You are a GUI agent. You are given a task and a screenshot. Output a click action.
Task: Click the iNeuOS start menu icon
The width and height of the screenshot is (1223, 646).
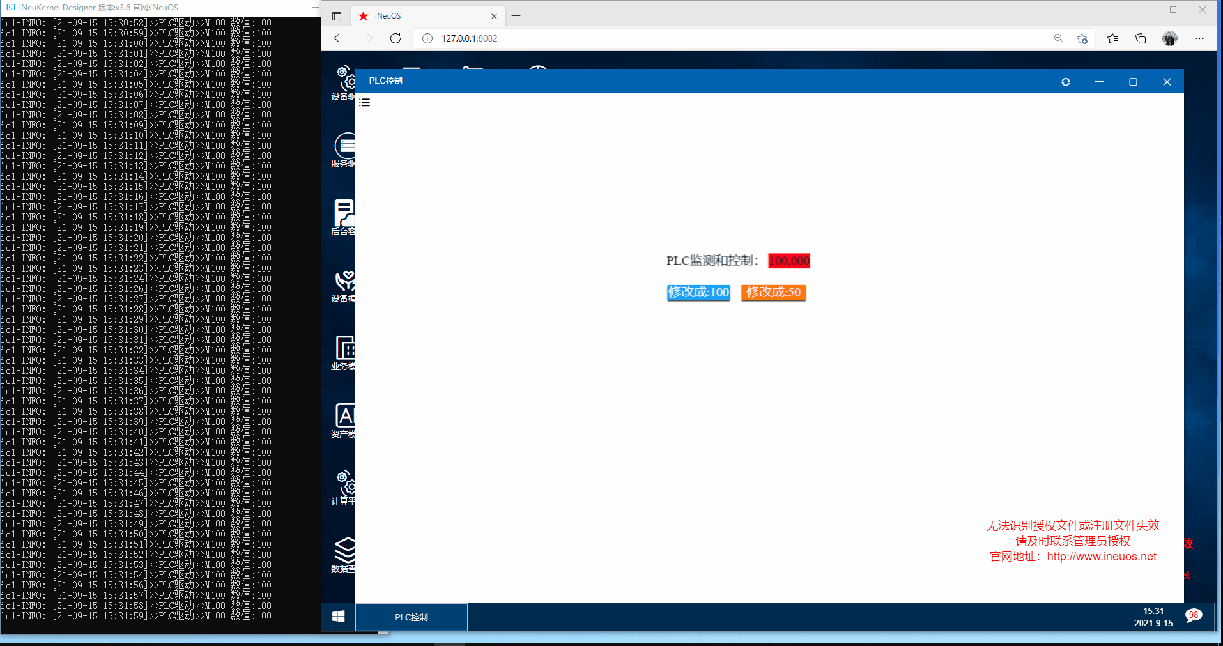339,617
